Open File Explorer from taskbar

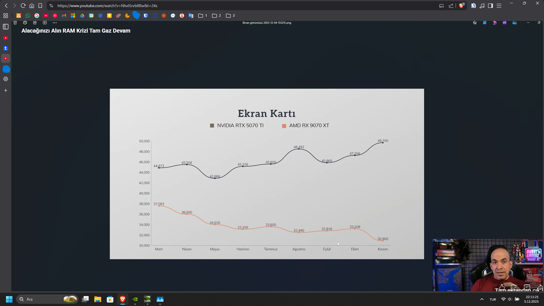[98, 299]
